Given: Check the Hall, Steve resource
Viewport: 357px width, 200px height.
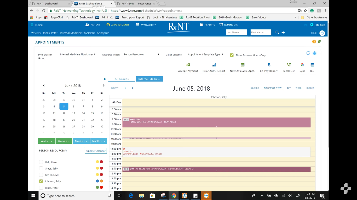Looking at the screenshot, I should [x=41, y=162].
